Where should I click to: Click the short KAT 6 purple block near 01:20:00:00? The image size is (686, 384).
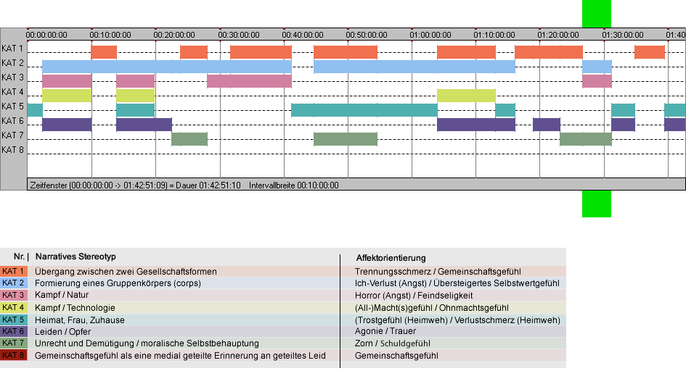click(547, 125)
